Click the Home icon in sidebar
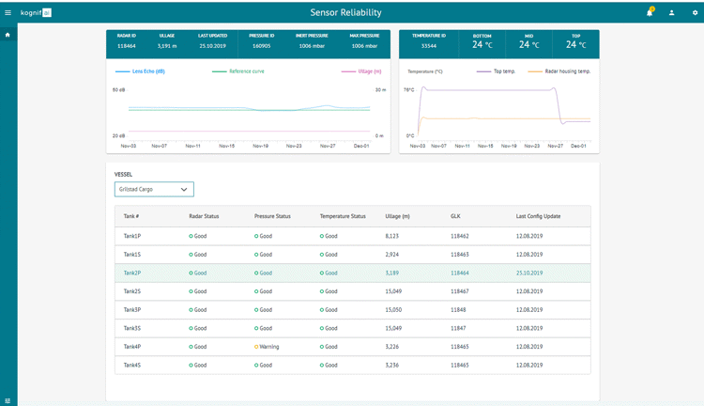 click(8, 35)
